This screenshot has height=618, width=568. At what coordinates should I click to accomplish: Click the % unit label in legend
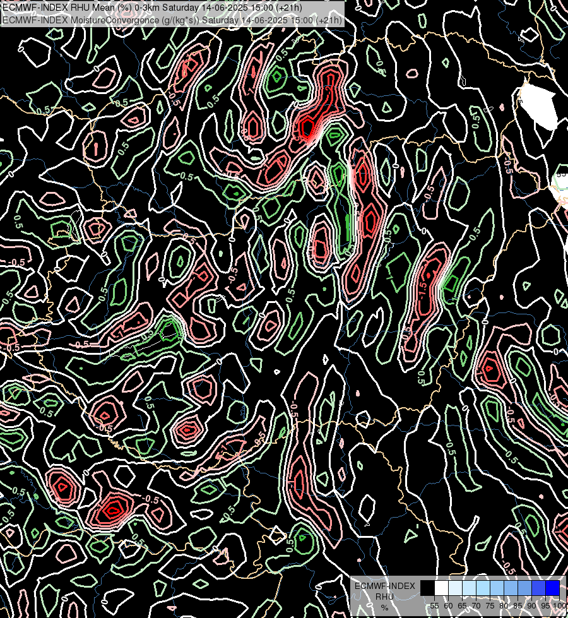tap(385, 608)
